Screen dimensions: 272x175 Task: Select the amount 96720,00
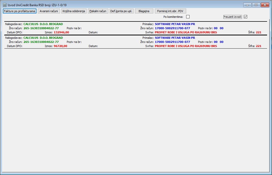pos(61,46)
